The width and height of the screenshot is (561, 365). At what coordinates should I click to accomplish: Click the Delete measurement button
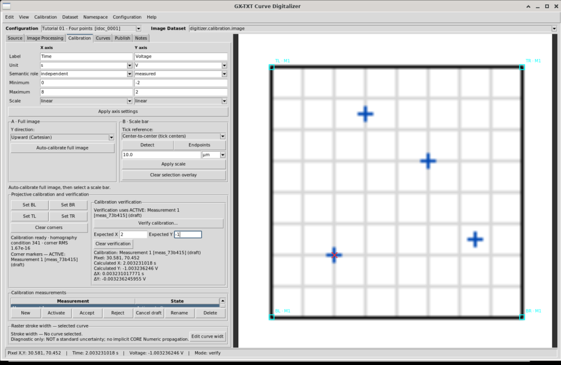coord(210,313)
